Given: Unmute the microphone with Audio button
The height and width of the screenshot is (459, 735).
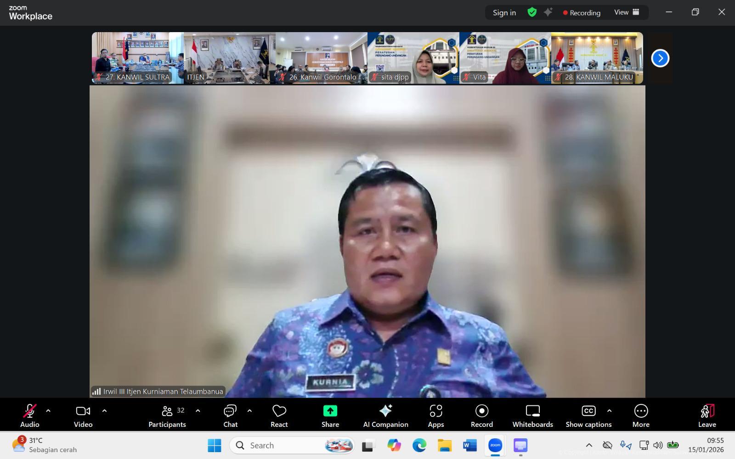Looking at the screenshot, I should [30, 416].
